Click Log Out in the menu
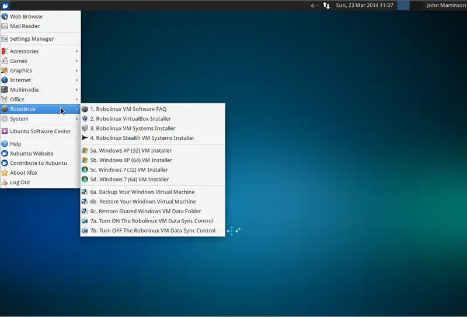This screenshot has width=467, height=317. pos(20,182)
